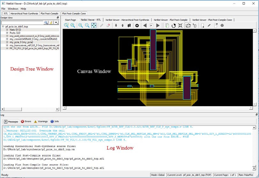Click the broom clear-filter icon in Design View
Viewport: 259px width, 178px height.
(51, 23)
